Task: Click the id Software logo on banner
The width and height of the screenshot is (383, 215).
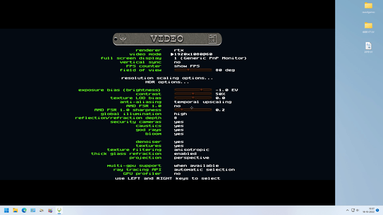Action: point(213,39)
